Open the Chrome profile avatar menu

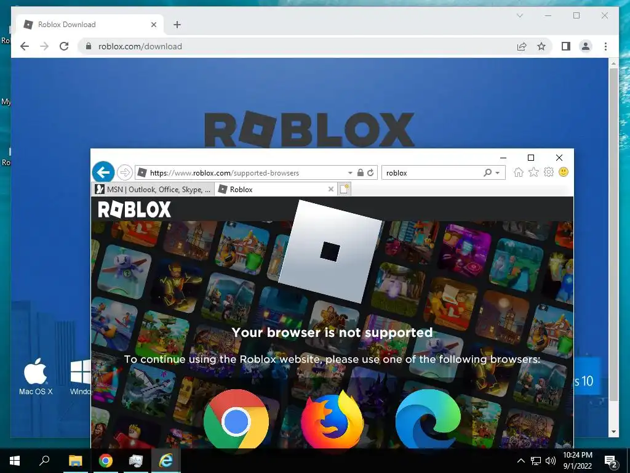click(586, 46)
